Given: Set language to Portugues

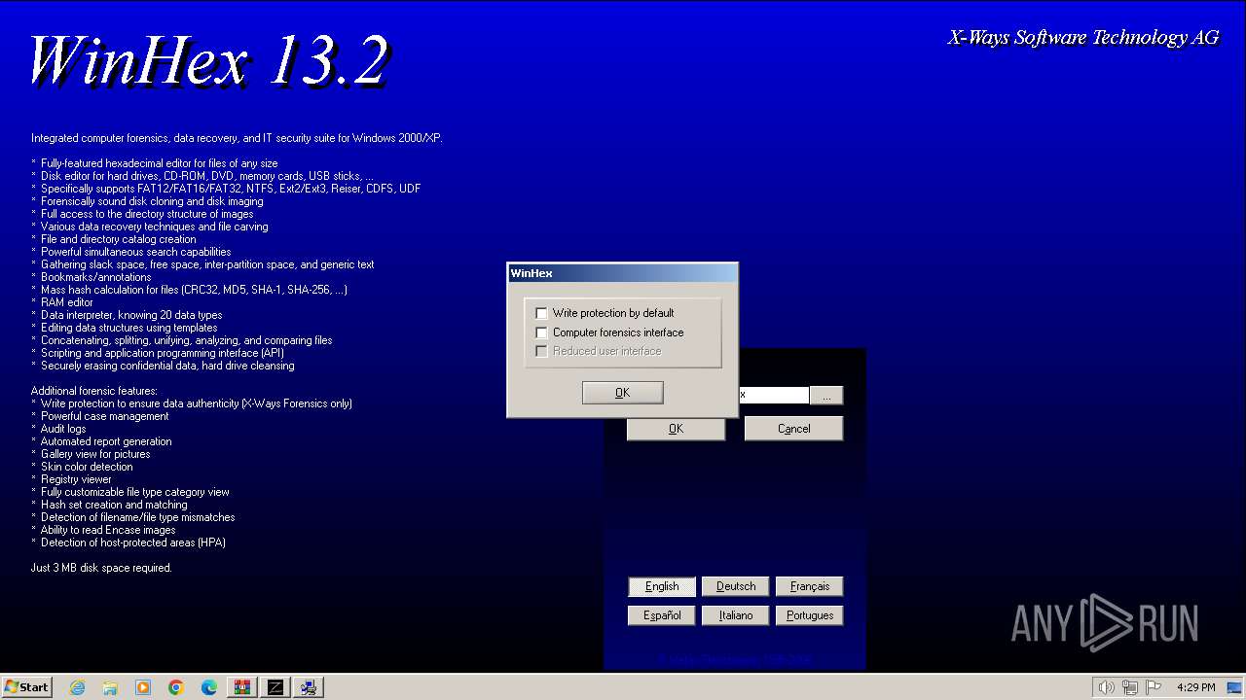Looking at the screenshot, I should pyautogui.click(x=810, y=615).
